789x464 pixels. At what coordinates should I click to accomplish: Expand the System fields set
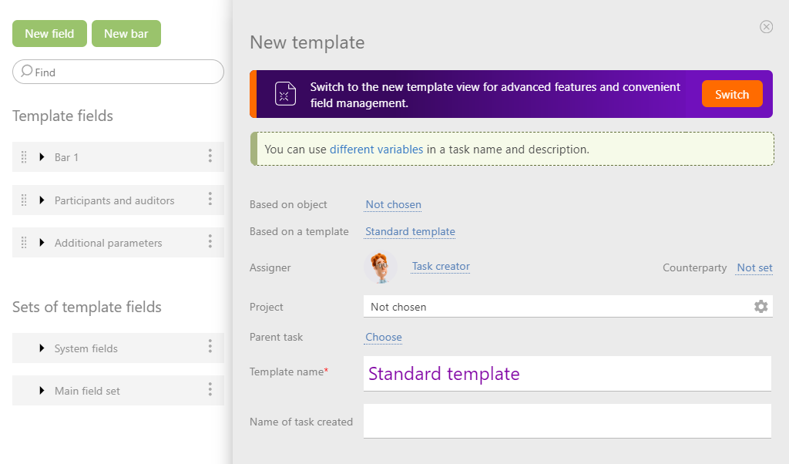[x=42, y=348]
